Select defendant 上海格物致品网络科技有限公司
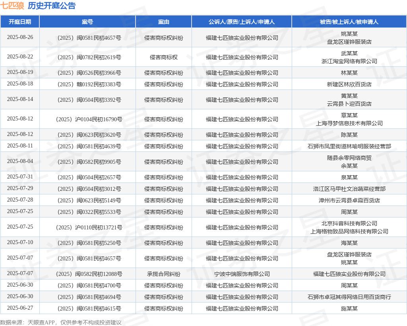Viewport: 407px width, 326px height. [x=349, y=231]
